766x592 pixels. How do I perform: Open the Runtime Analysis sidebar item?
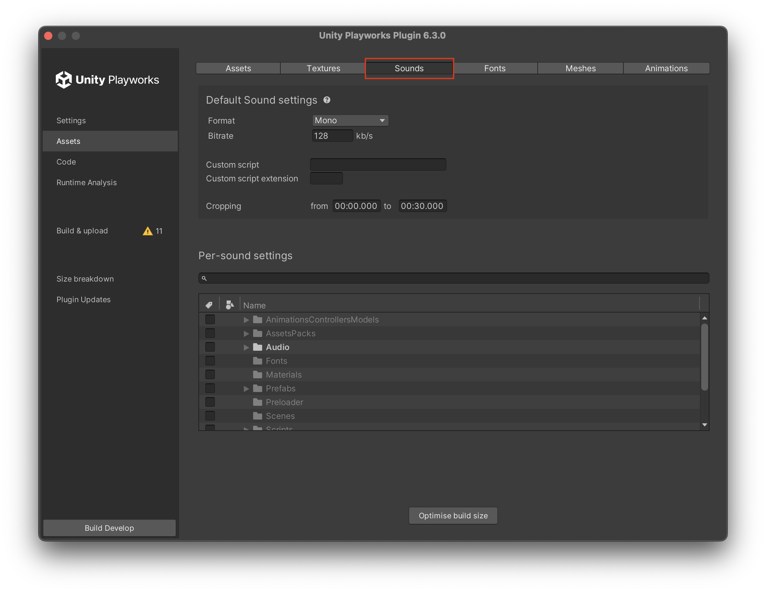[x=87, y=182]
